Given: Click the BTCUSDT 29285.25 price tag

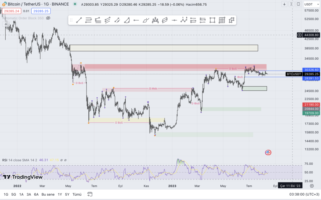Looking at the screenshot, I should [303, 74].
